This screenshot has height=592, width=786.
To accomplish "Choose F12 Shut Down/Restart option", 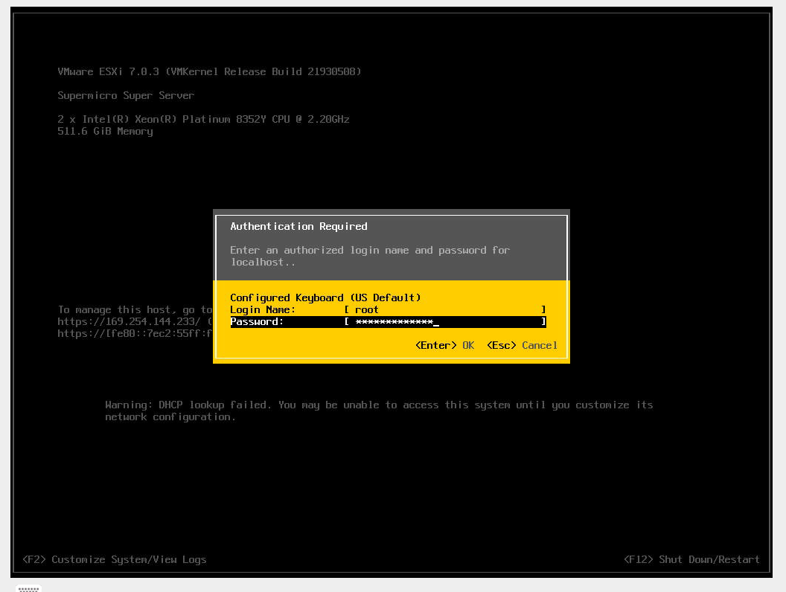I will coord(691,559).
